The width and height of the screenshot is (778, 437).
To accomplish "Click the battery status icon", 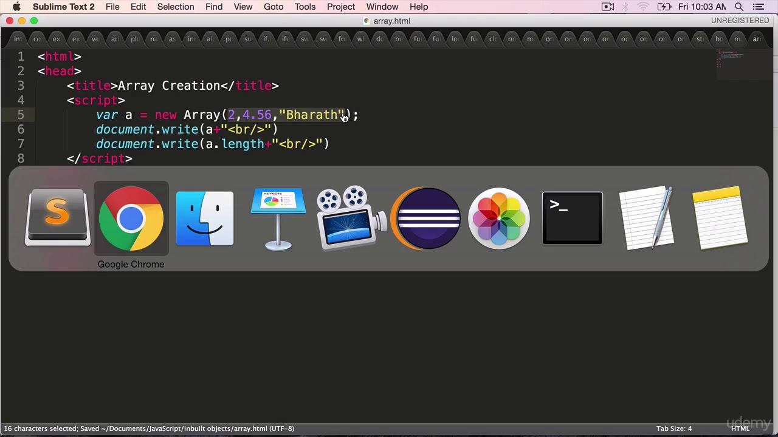I will (664, 7).
